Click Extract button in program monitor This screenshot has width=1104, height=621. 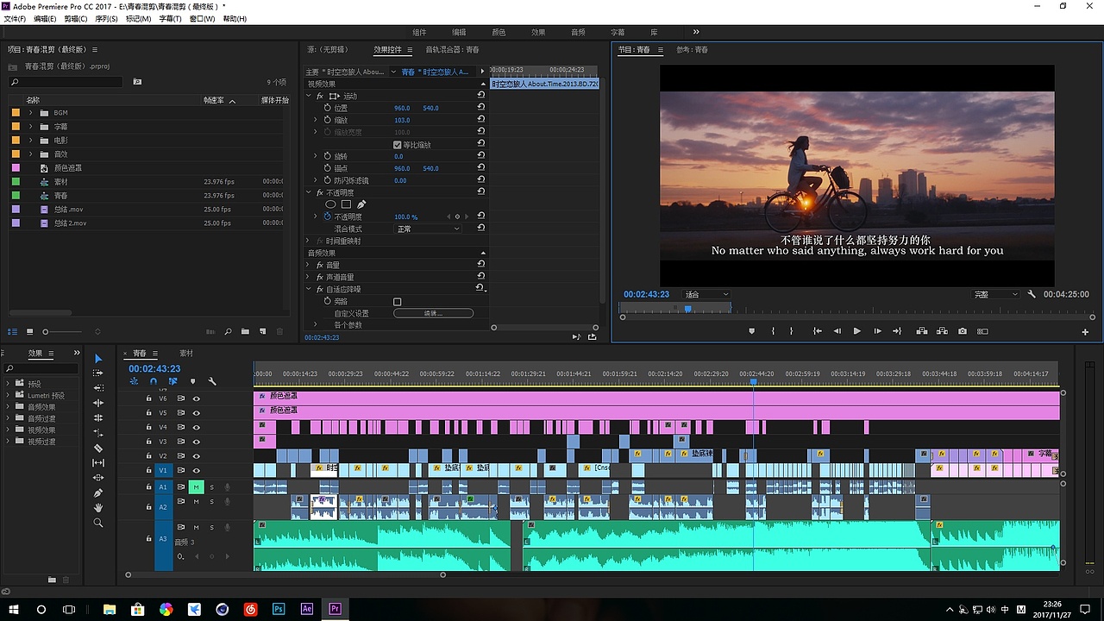pos(942,331)
